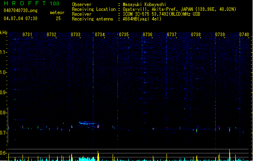Click the HROFFT 1.0.0 title text
The height and width of the screenshot is (161, 253).
coord(31,3)
